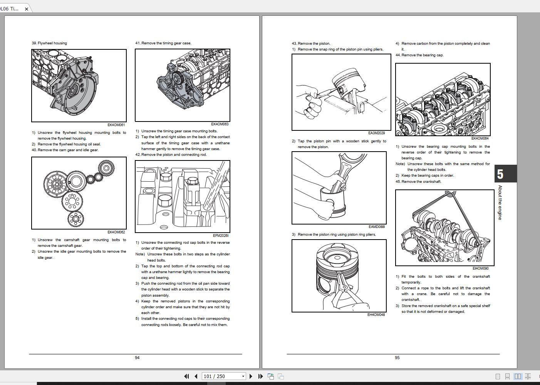Switch to continuous page view
540x385 pixels.
(507, 377)
